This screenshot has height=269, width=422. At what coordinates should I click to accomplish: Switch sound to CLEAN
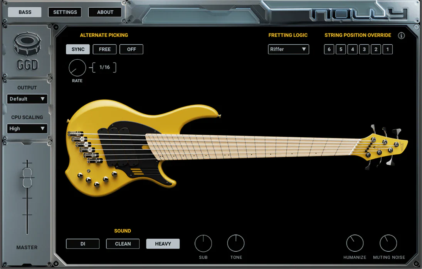click(123, 244)
